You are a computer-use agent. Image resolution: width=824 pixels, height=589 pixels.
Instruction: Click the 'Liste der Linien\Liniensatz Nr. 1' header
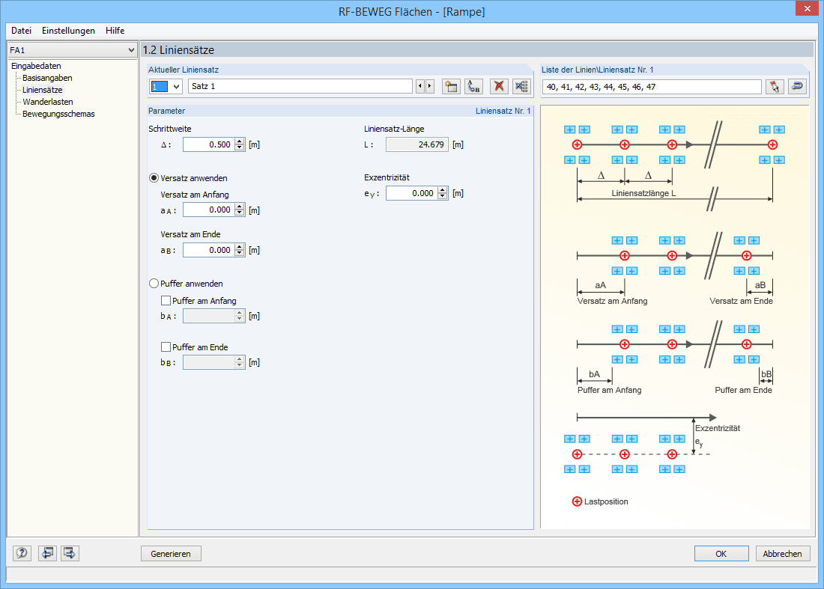point(598,70)
